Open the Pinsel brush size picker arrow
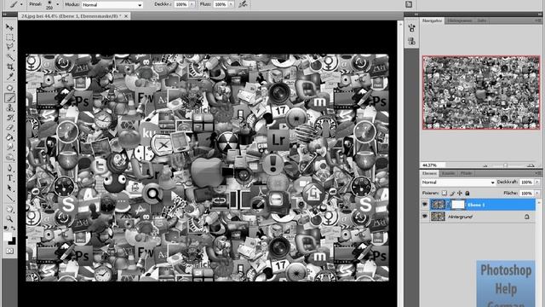This screenshot has width=545, height=307. (57, 4)
